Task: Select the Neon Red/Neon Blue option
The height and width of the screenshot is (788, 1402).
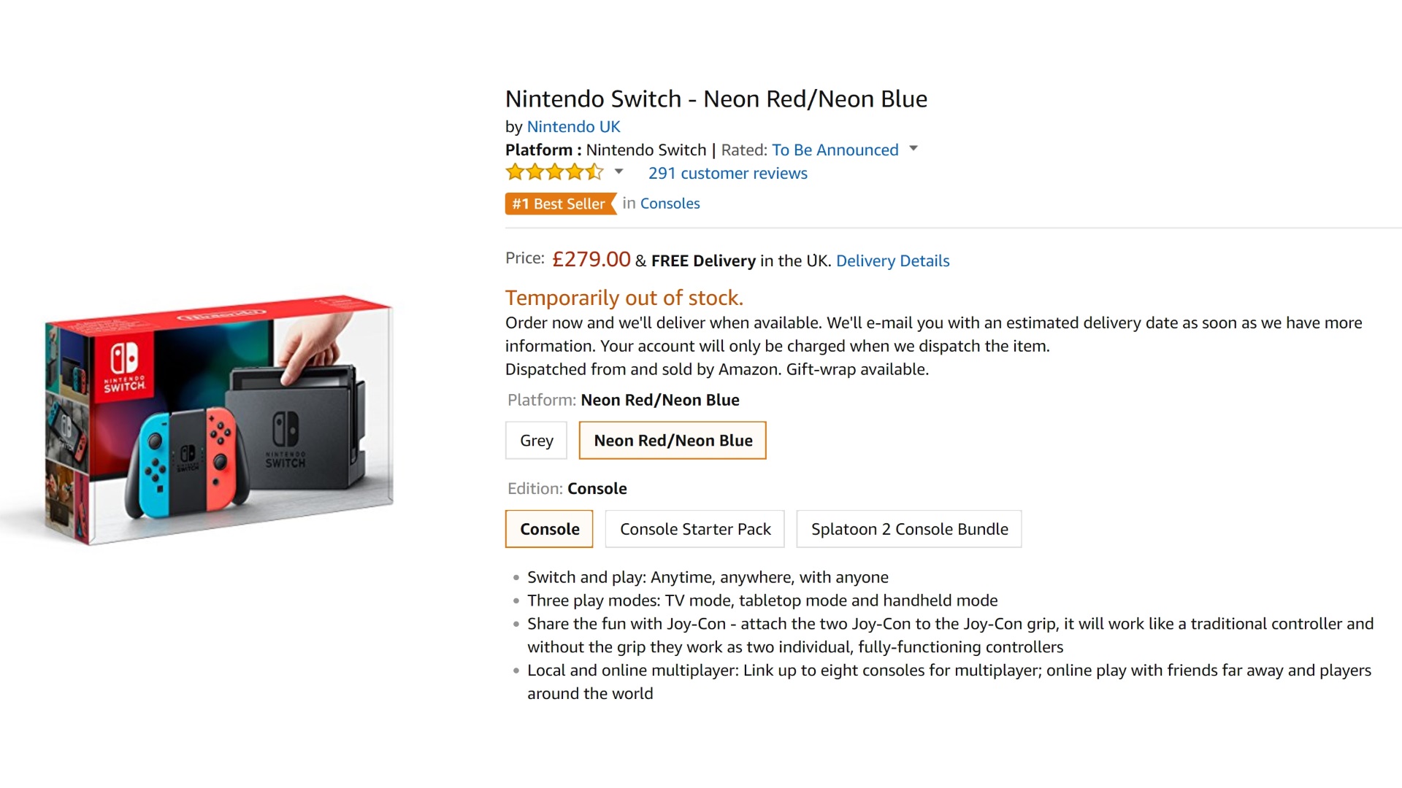Action: tap(673, 441)
